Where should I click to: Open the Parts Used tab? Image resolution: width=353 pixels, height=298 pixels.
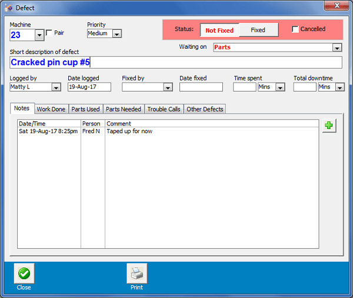click(x=85, y=109)
